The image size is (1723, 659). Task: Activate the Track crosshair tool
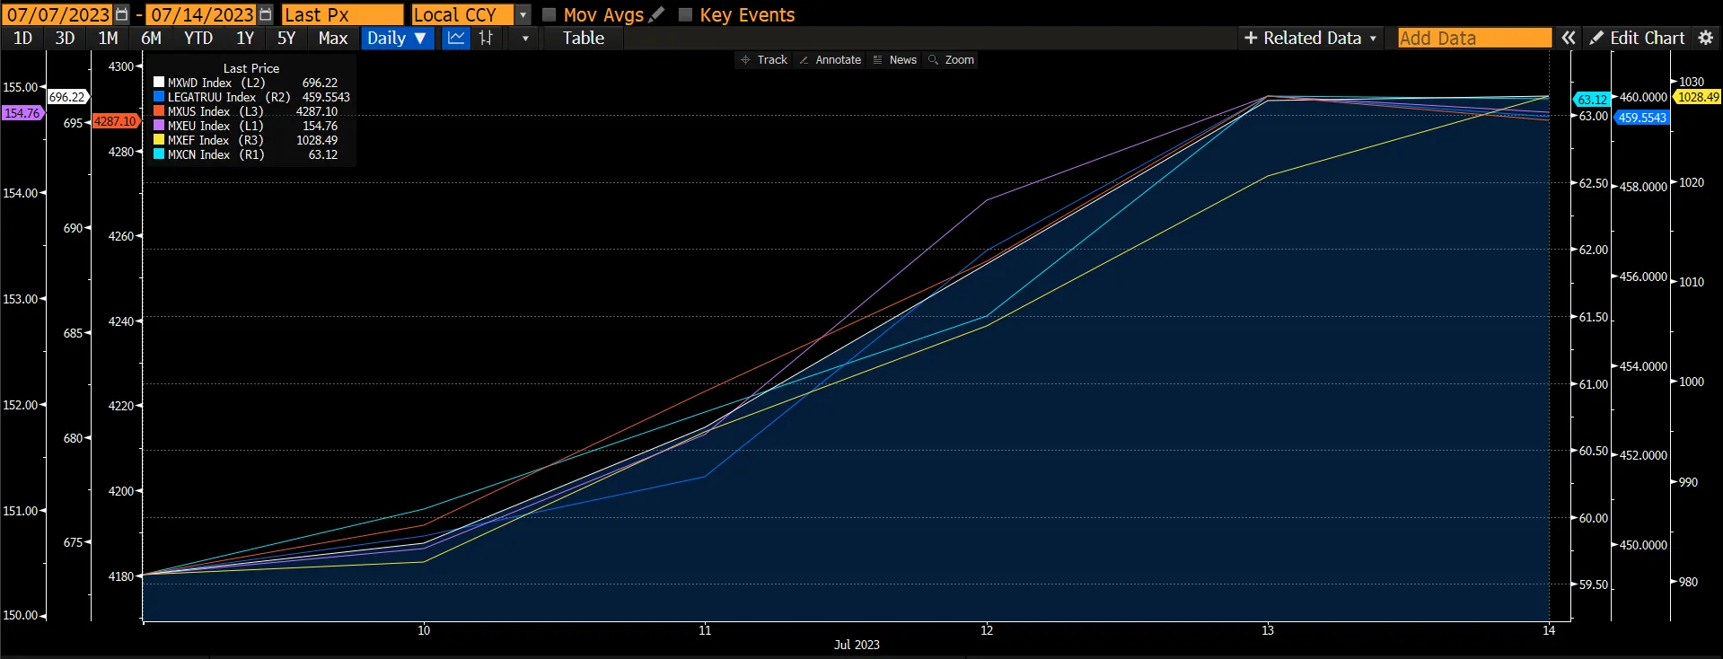pyautogui.click(x=764, y=60)
